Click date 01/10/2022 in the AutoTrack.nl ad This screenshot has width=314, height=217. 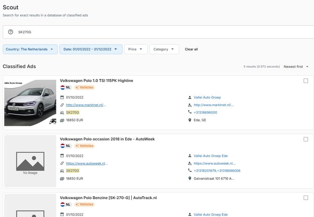pos(75,215)
